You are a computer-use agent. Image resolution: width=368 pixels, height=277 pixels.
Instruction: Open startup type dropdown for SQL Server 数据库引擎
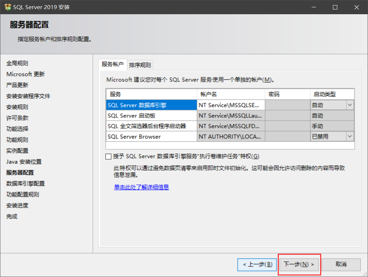(350, 105)
